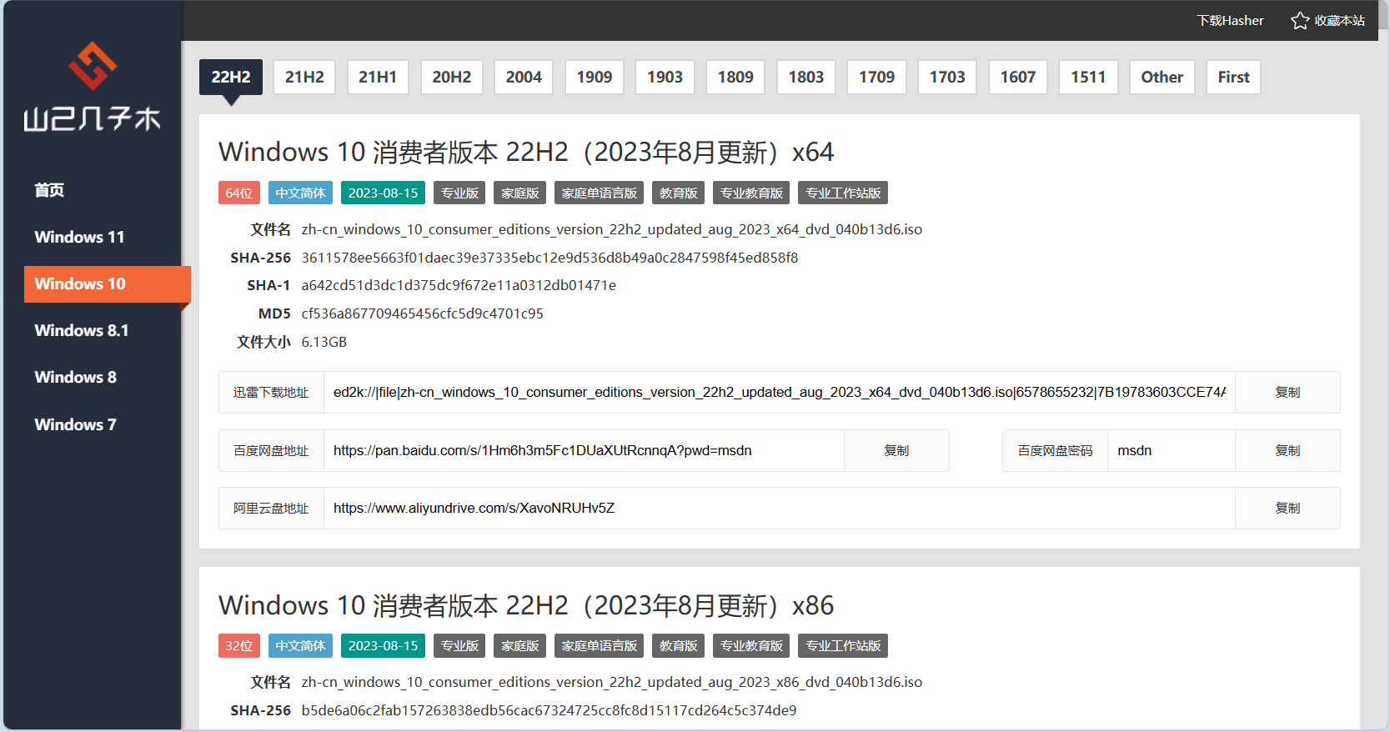Image resolution: width=1390 pixels, height=732 pixels.
Task: Click the star icon beside 收藏本站
Action: 1300,20
